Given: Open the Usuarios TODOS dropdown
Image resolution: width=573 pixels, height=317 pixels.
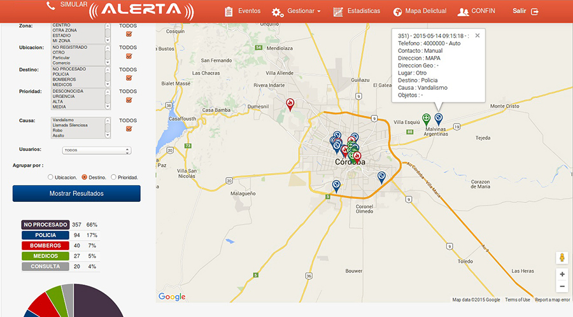Looking at the screenshot, I should point(97,150).
